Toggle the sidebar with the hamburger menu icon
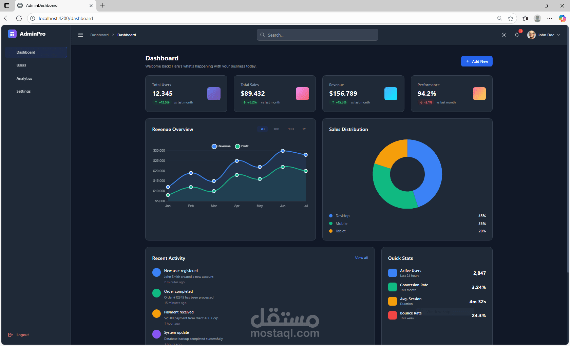Screen dimensions: 570x346 80,35
